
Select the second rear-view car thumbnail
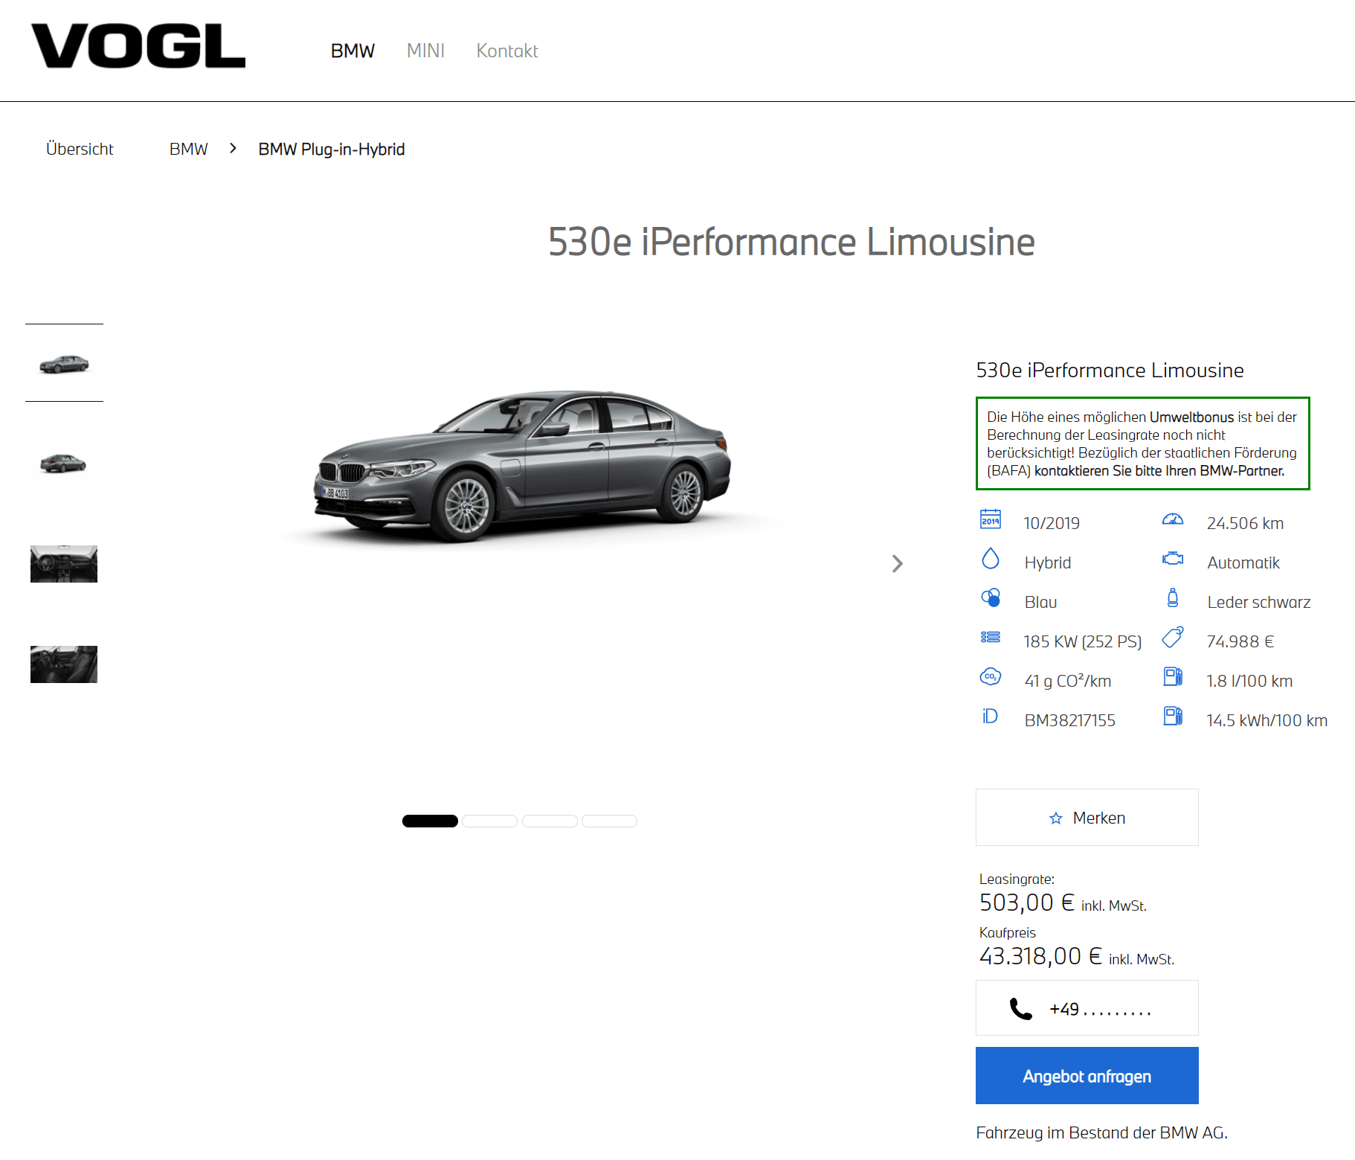tap(64, 463)
